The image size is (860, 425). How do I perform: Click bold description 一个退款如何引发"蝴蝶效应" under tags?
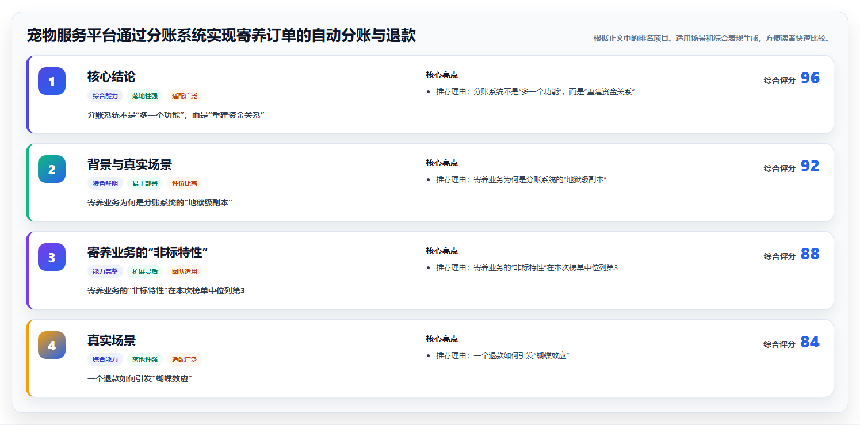click(x=140, y=378)
